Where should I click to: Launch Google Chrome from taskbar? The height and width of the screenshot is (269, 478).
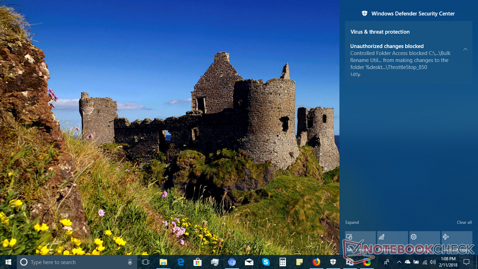(x=367, y=262)
